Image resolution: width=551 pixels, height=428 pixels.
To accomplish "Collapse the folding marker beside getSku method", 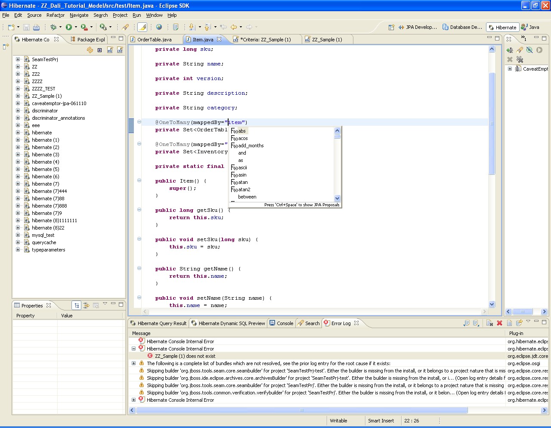I will click(139, 210).
